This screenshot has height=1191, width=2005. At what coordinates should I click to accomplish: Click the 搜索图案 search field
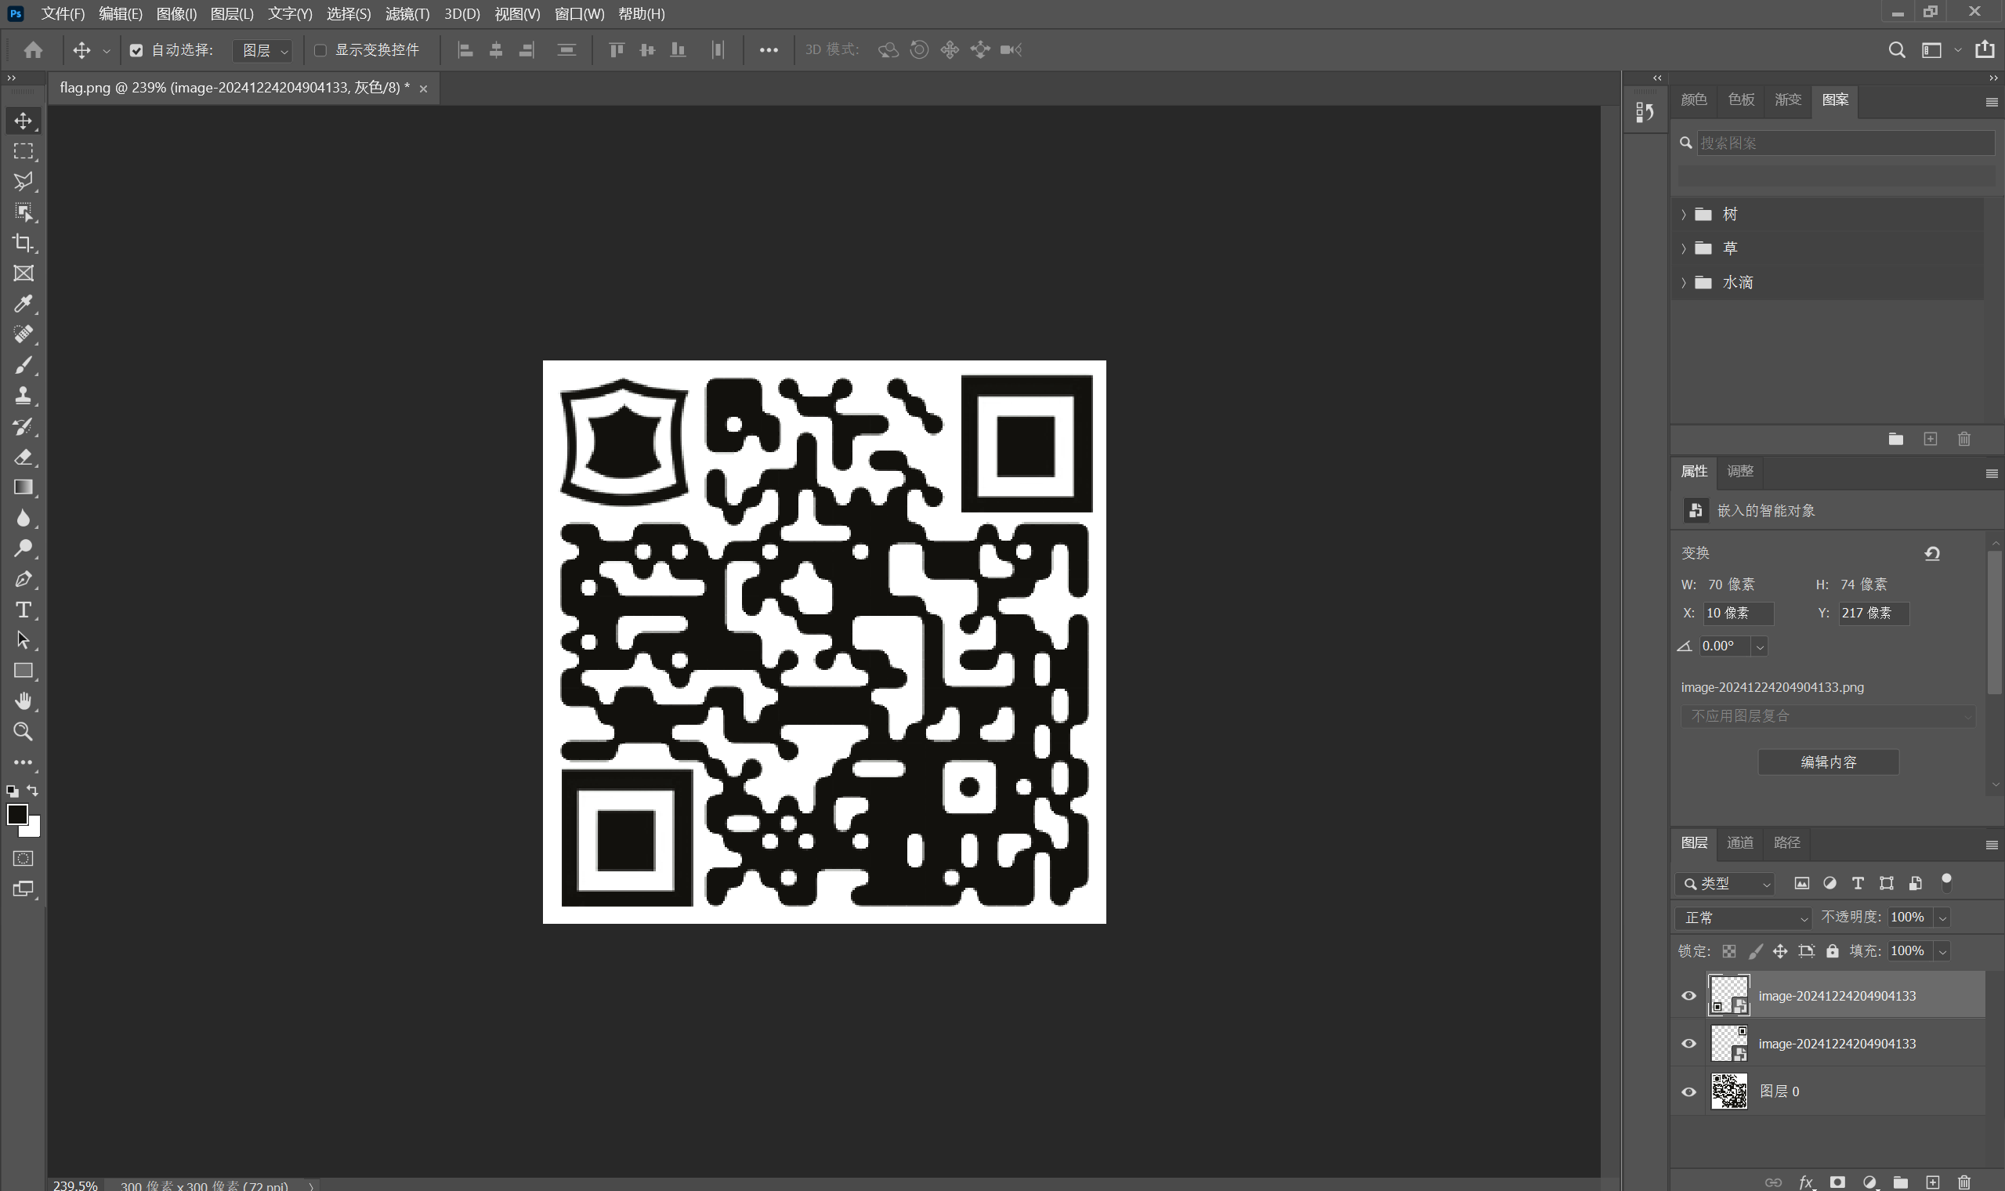[x=1845, y=143]
